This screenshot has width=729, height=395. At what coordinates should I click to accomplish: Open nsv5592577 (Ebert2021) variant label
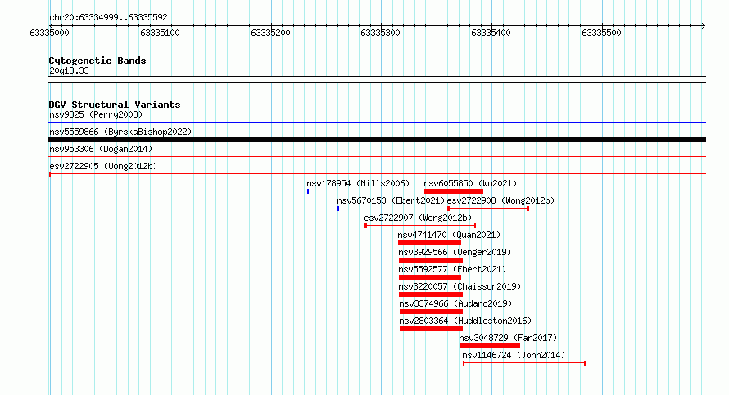click(452, 269)
